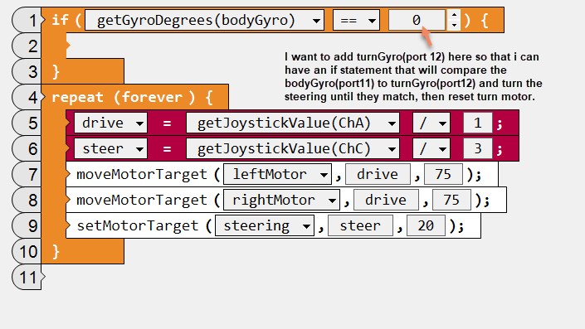Viewport: 585px width, 329px height.
Task: Select line number 10
Action: (27, 251)
